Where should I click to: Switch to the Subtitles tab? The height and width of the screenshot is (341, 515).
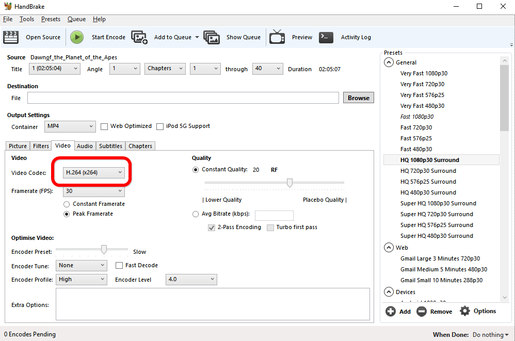point(110,146)
